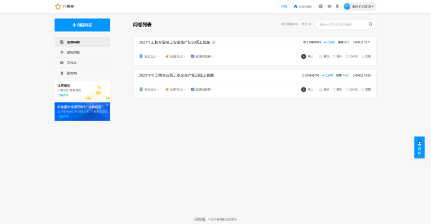Click the 创建问卷 button

tap(82, 25)
